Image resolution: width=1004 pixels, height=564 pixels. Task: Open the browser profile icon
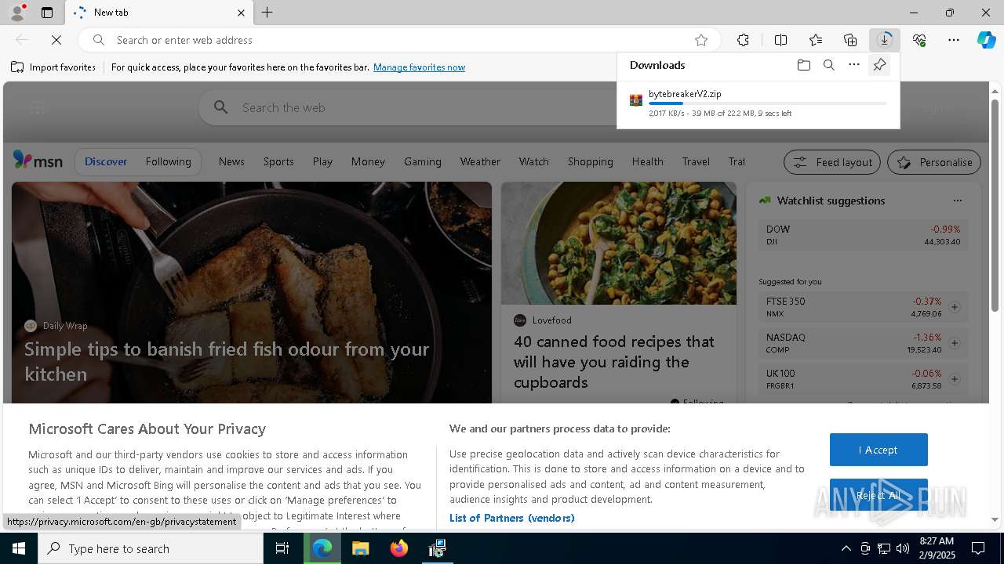pyautogui.click(x=16, y=13)
